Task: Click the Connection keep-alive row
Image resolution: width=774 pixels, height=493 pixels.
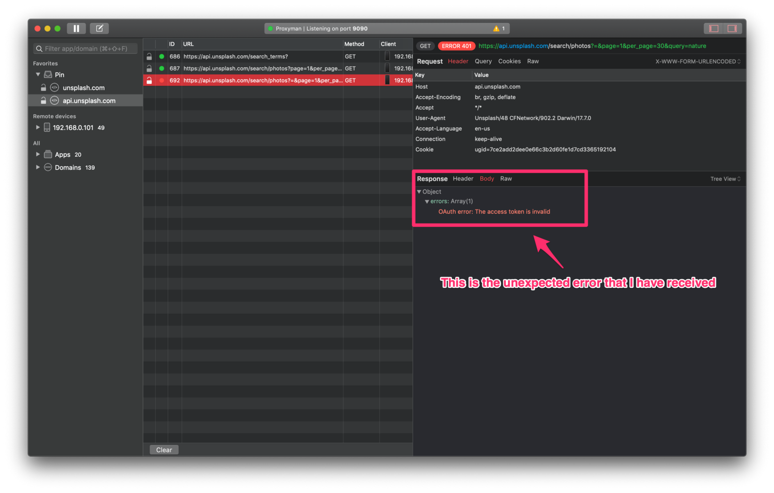Action: point(580,139)
